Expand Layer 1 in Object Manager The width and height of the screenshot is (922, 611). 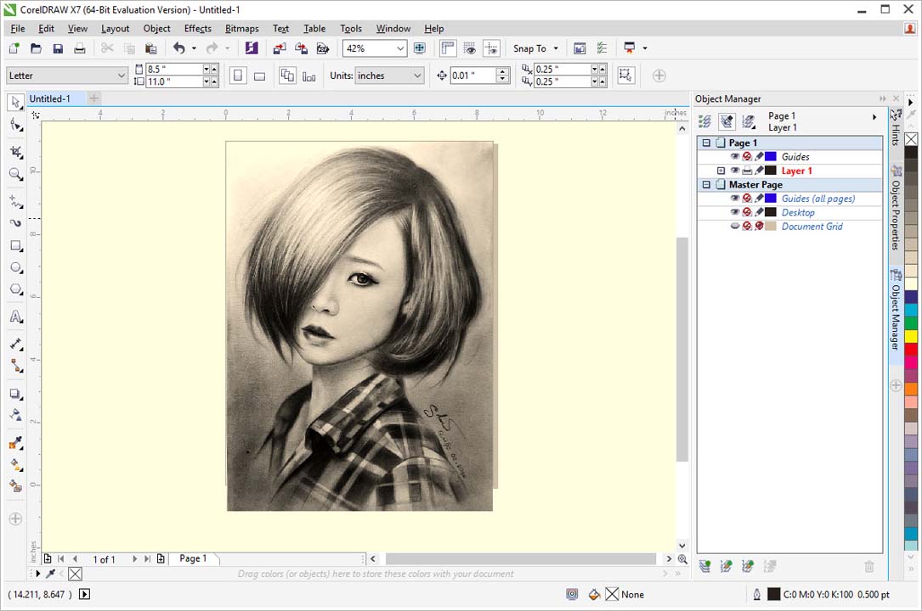pos(721,171)
